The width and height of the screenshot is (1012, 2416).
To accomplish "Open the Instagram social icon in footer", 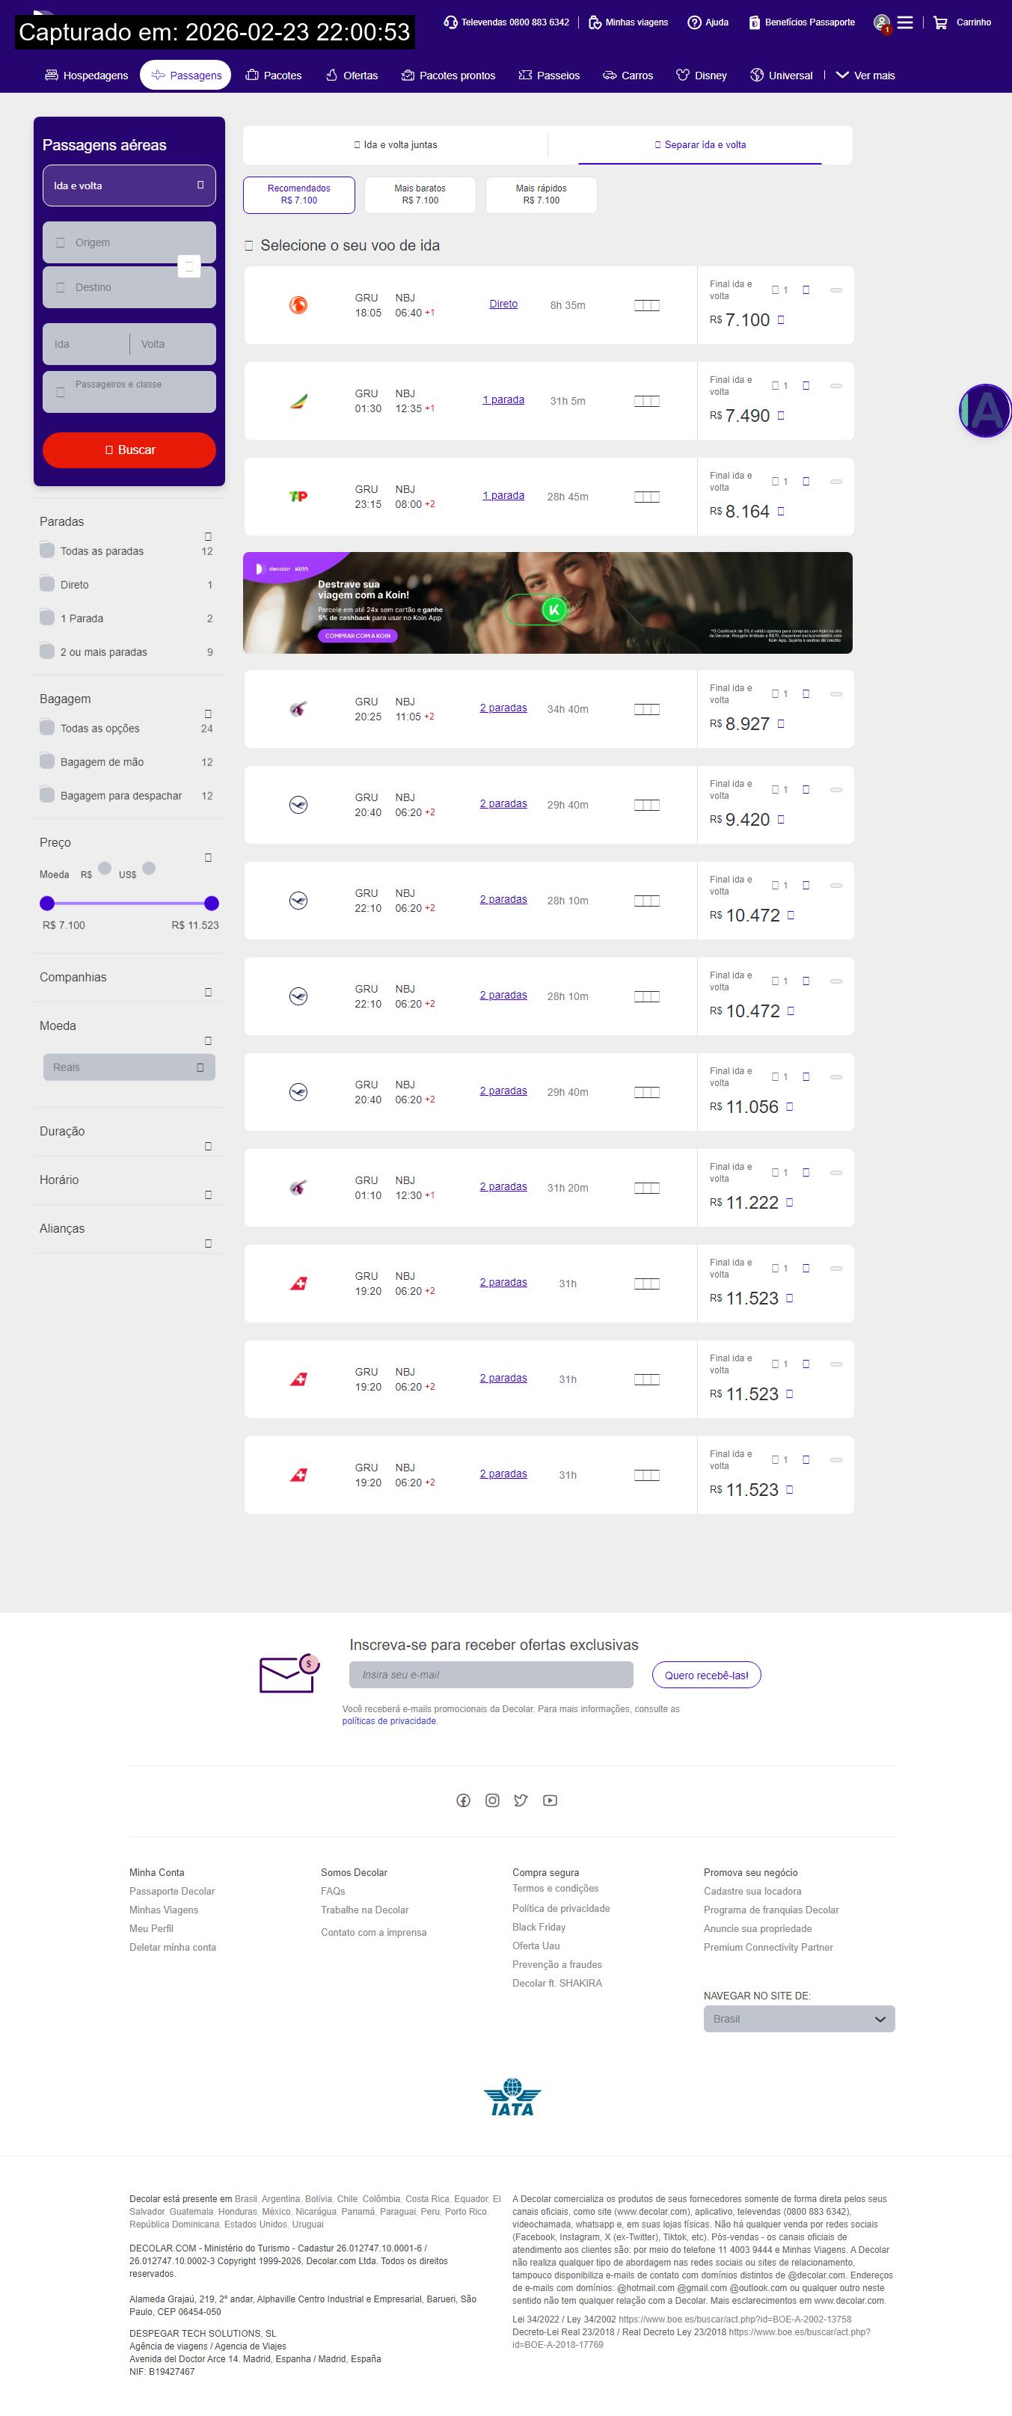I will tap(492, 1800).
